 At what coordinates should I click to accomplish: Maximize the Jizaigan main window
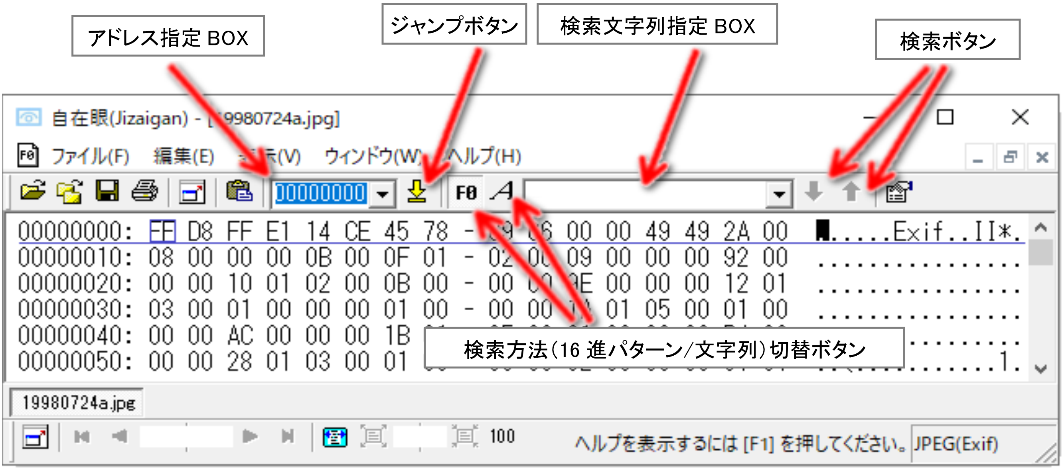[x=945, y=117]
